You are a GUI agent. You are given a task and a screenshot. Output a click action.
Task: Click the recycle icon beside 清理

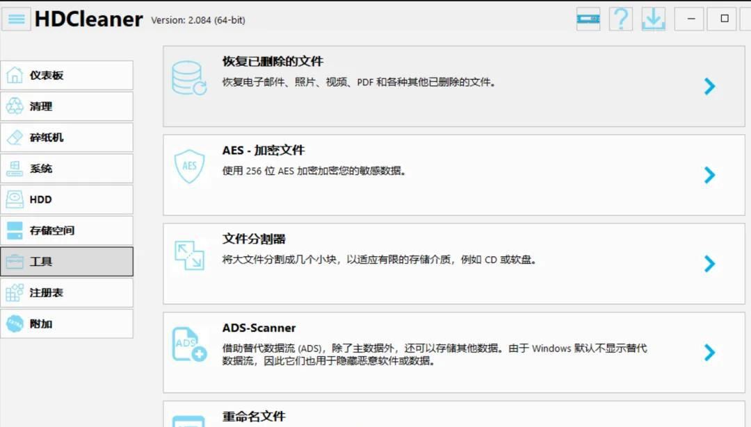tap(15, 106)
